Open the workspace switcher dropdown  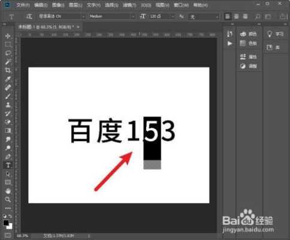click(x=268, y=17)
